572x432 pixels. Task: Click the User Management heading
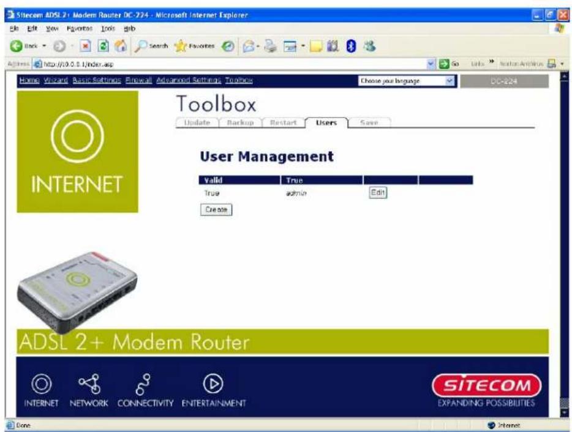[x=266, y=157]
